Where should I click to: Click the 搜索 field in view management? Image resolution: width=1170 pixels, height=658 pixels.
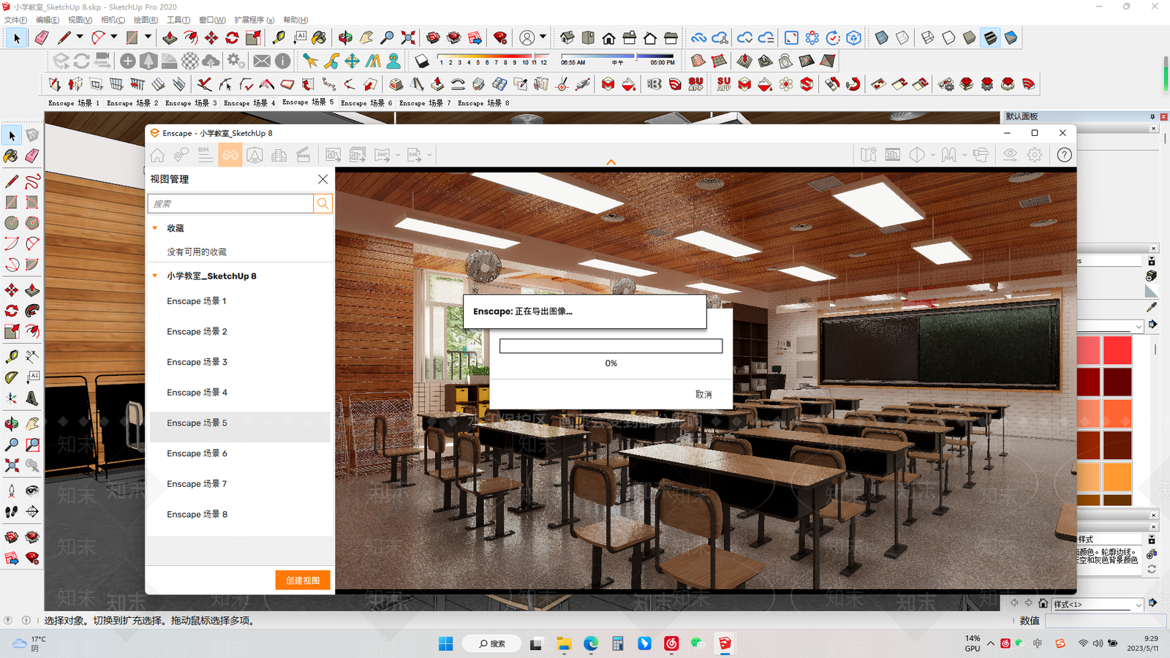[x=230, y=203]
